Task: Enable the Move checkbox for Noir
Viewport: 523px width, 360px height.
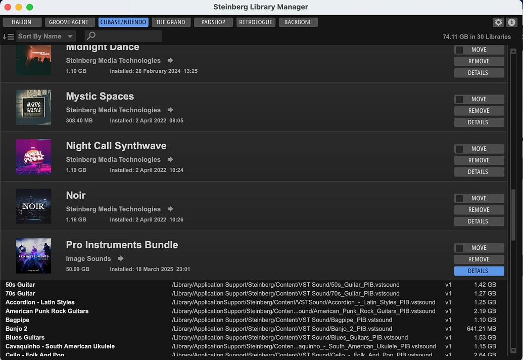Action: [x=459, y=199]
